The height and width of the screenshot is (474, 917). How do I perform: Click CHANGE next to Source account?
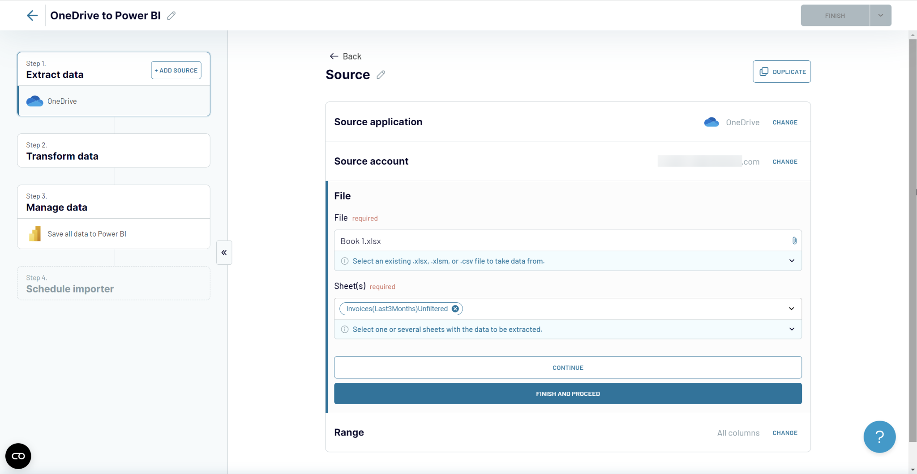coord(785,161)
